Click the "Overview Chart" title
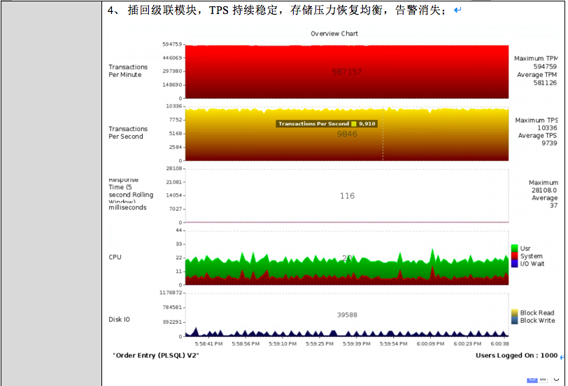 coord(334,34)
